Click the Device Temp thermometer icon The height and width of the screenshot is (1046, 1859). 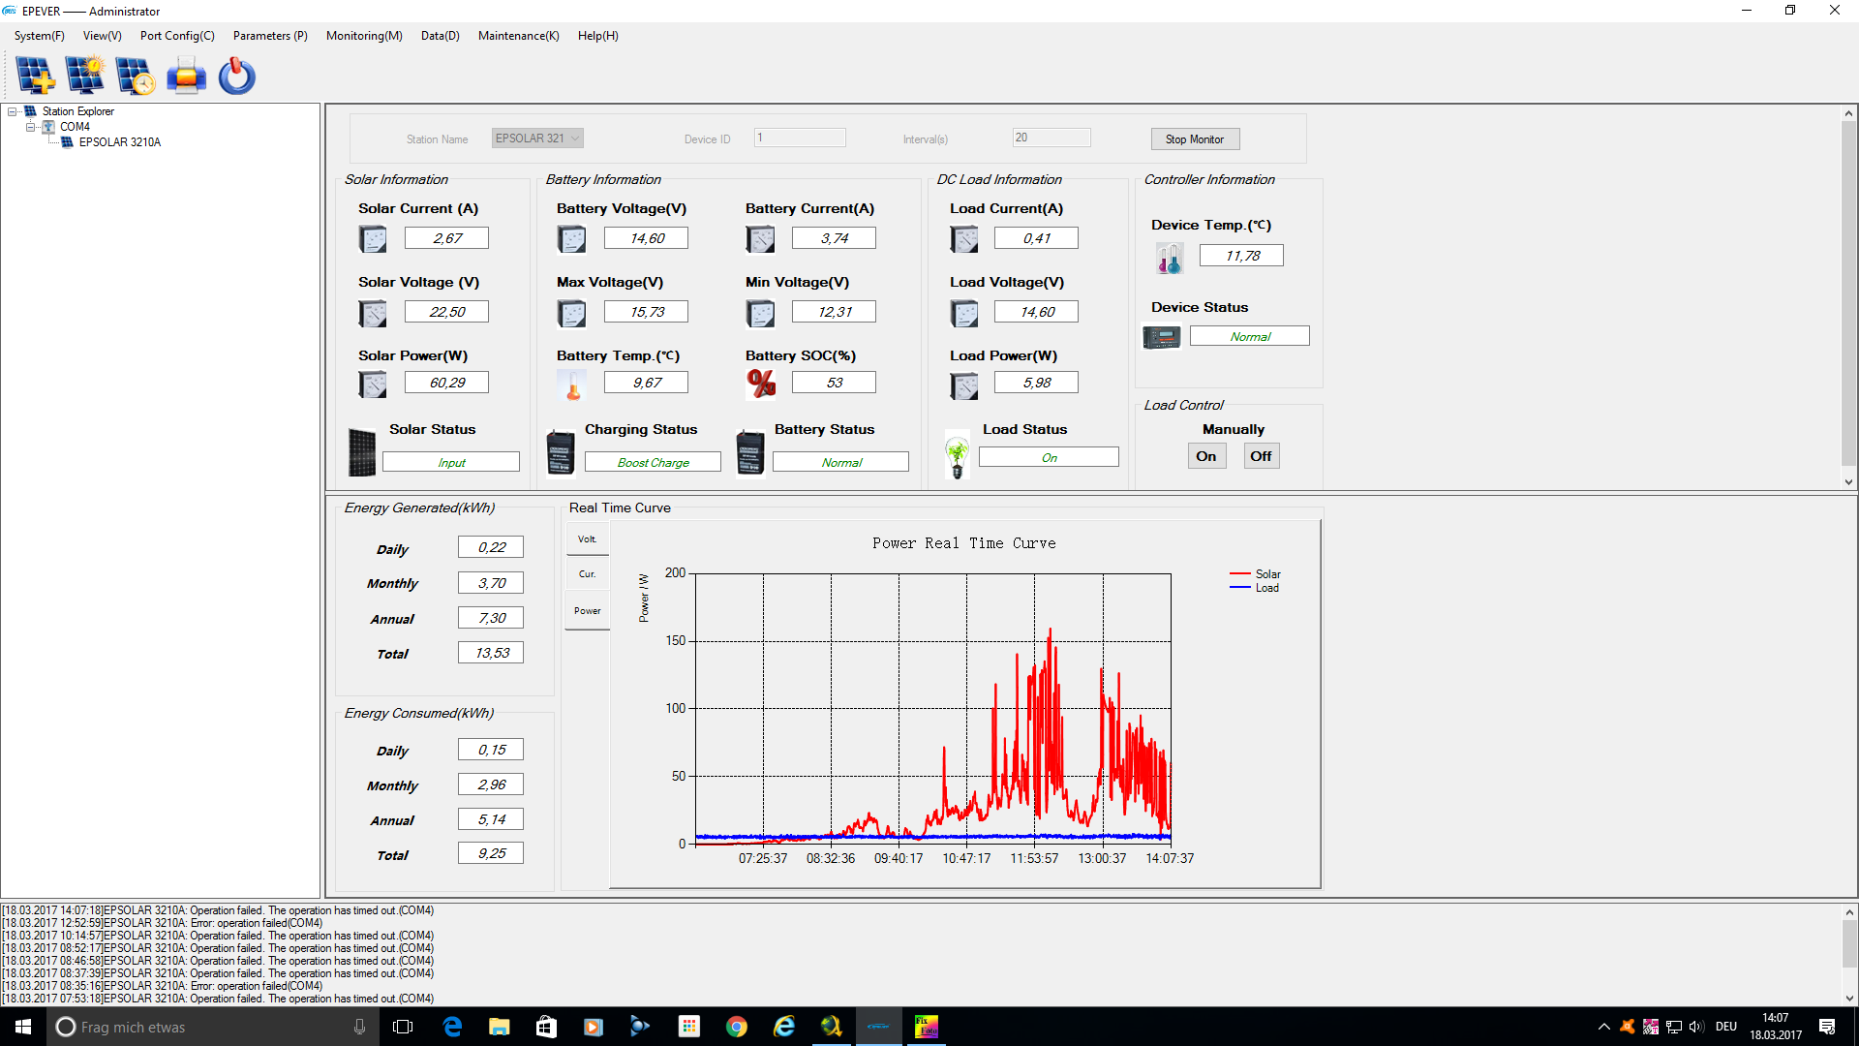point(1169,258)
